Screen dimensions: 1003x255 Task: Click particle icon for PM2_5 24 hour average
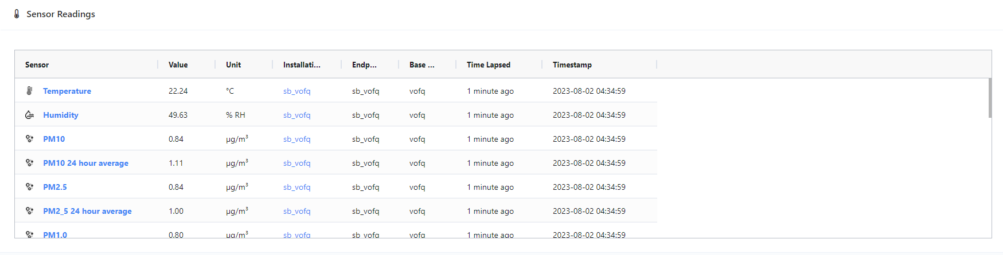pyautogui.click(x=29, y=211)
